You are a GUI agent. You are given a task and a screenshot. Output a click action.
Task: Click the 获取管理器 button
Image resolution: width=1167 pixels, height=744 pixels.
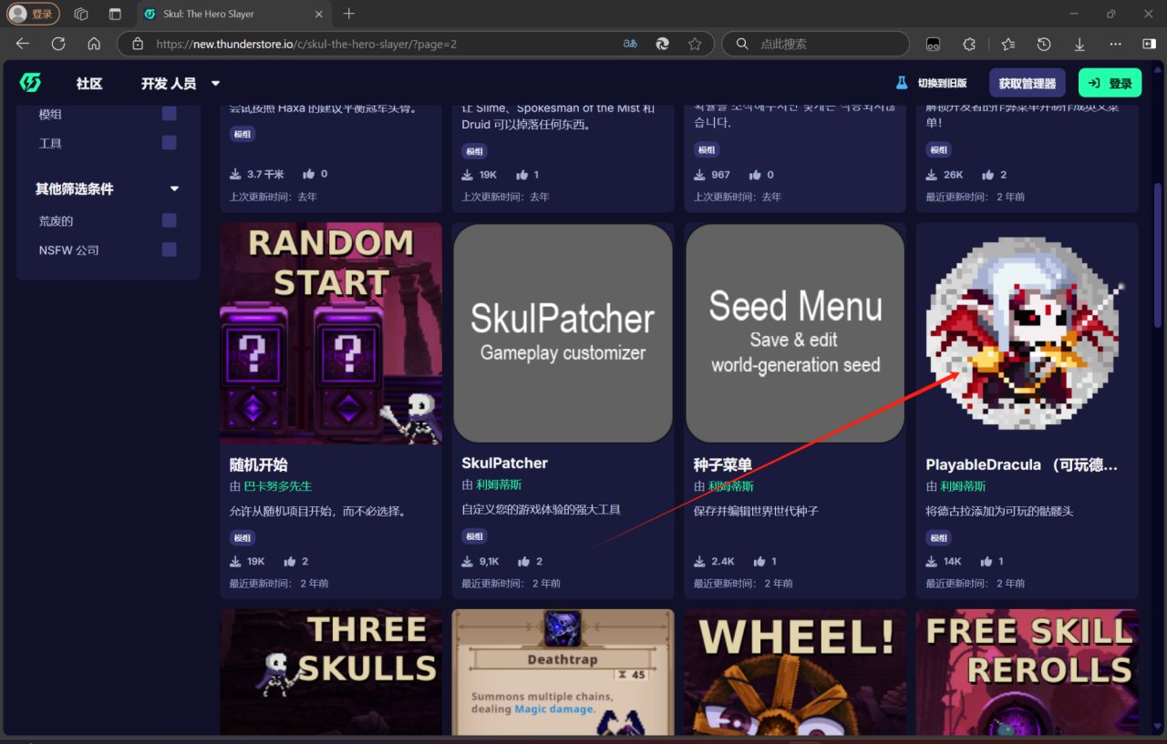[x=1028, y=83]
